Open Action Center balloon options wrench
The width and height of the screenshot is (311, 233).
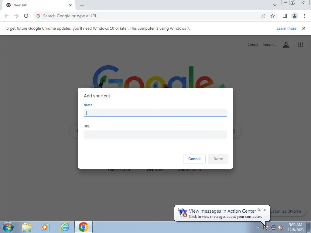coord(259,210)
